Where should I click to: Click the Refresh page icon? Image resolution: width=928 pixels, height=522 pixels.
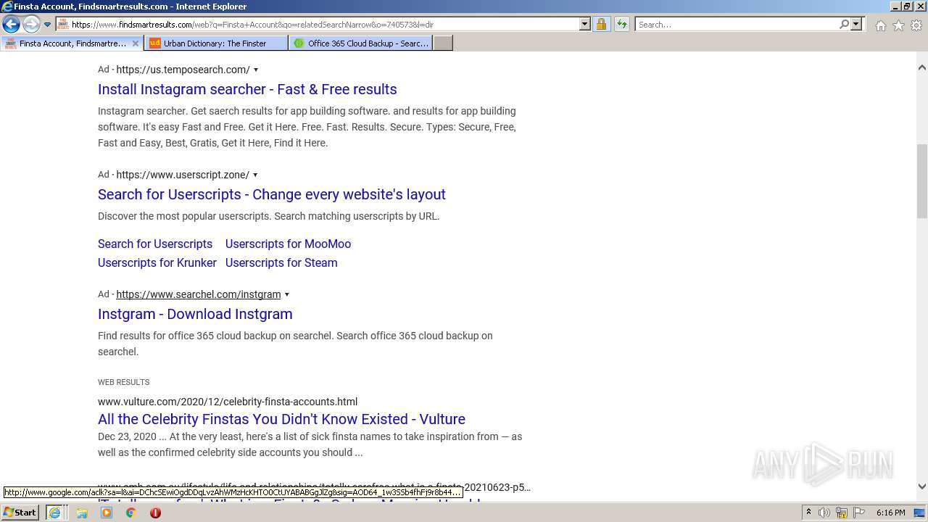(x=622, y=25)
